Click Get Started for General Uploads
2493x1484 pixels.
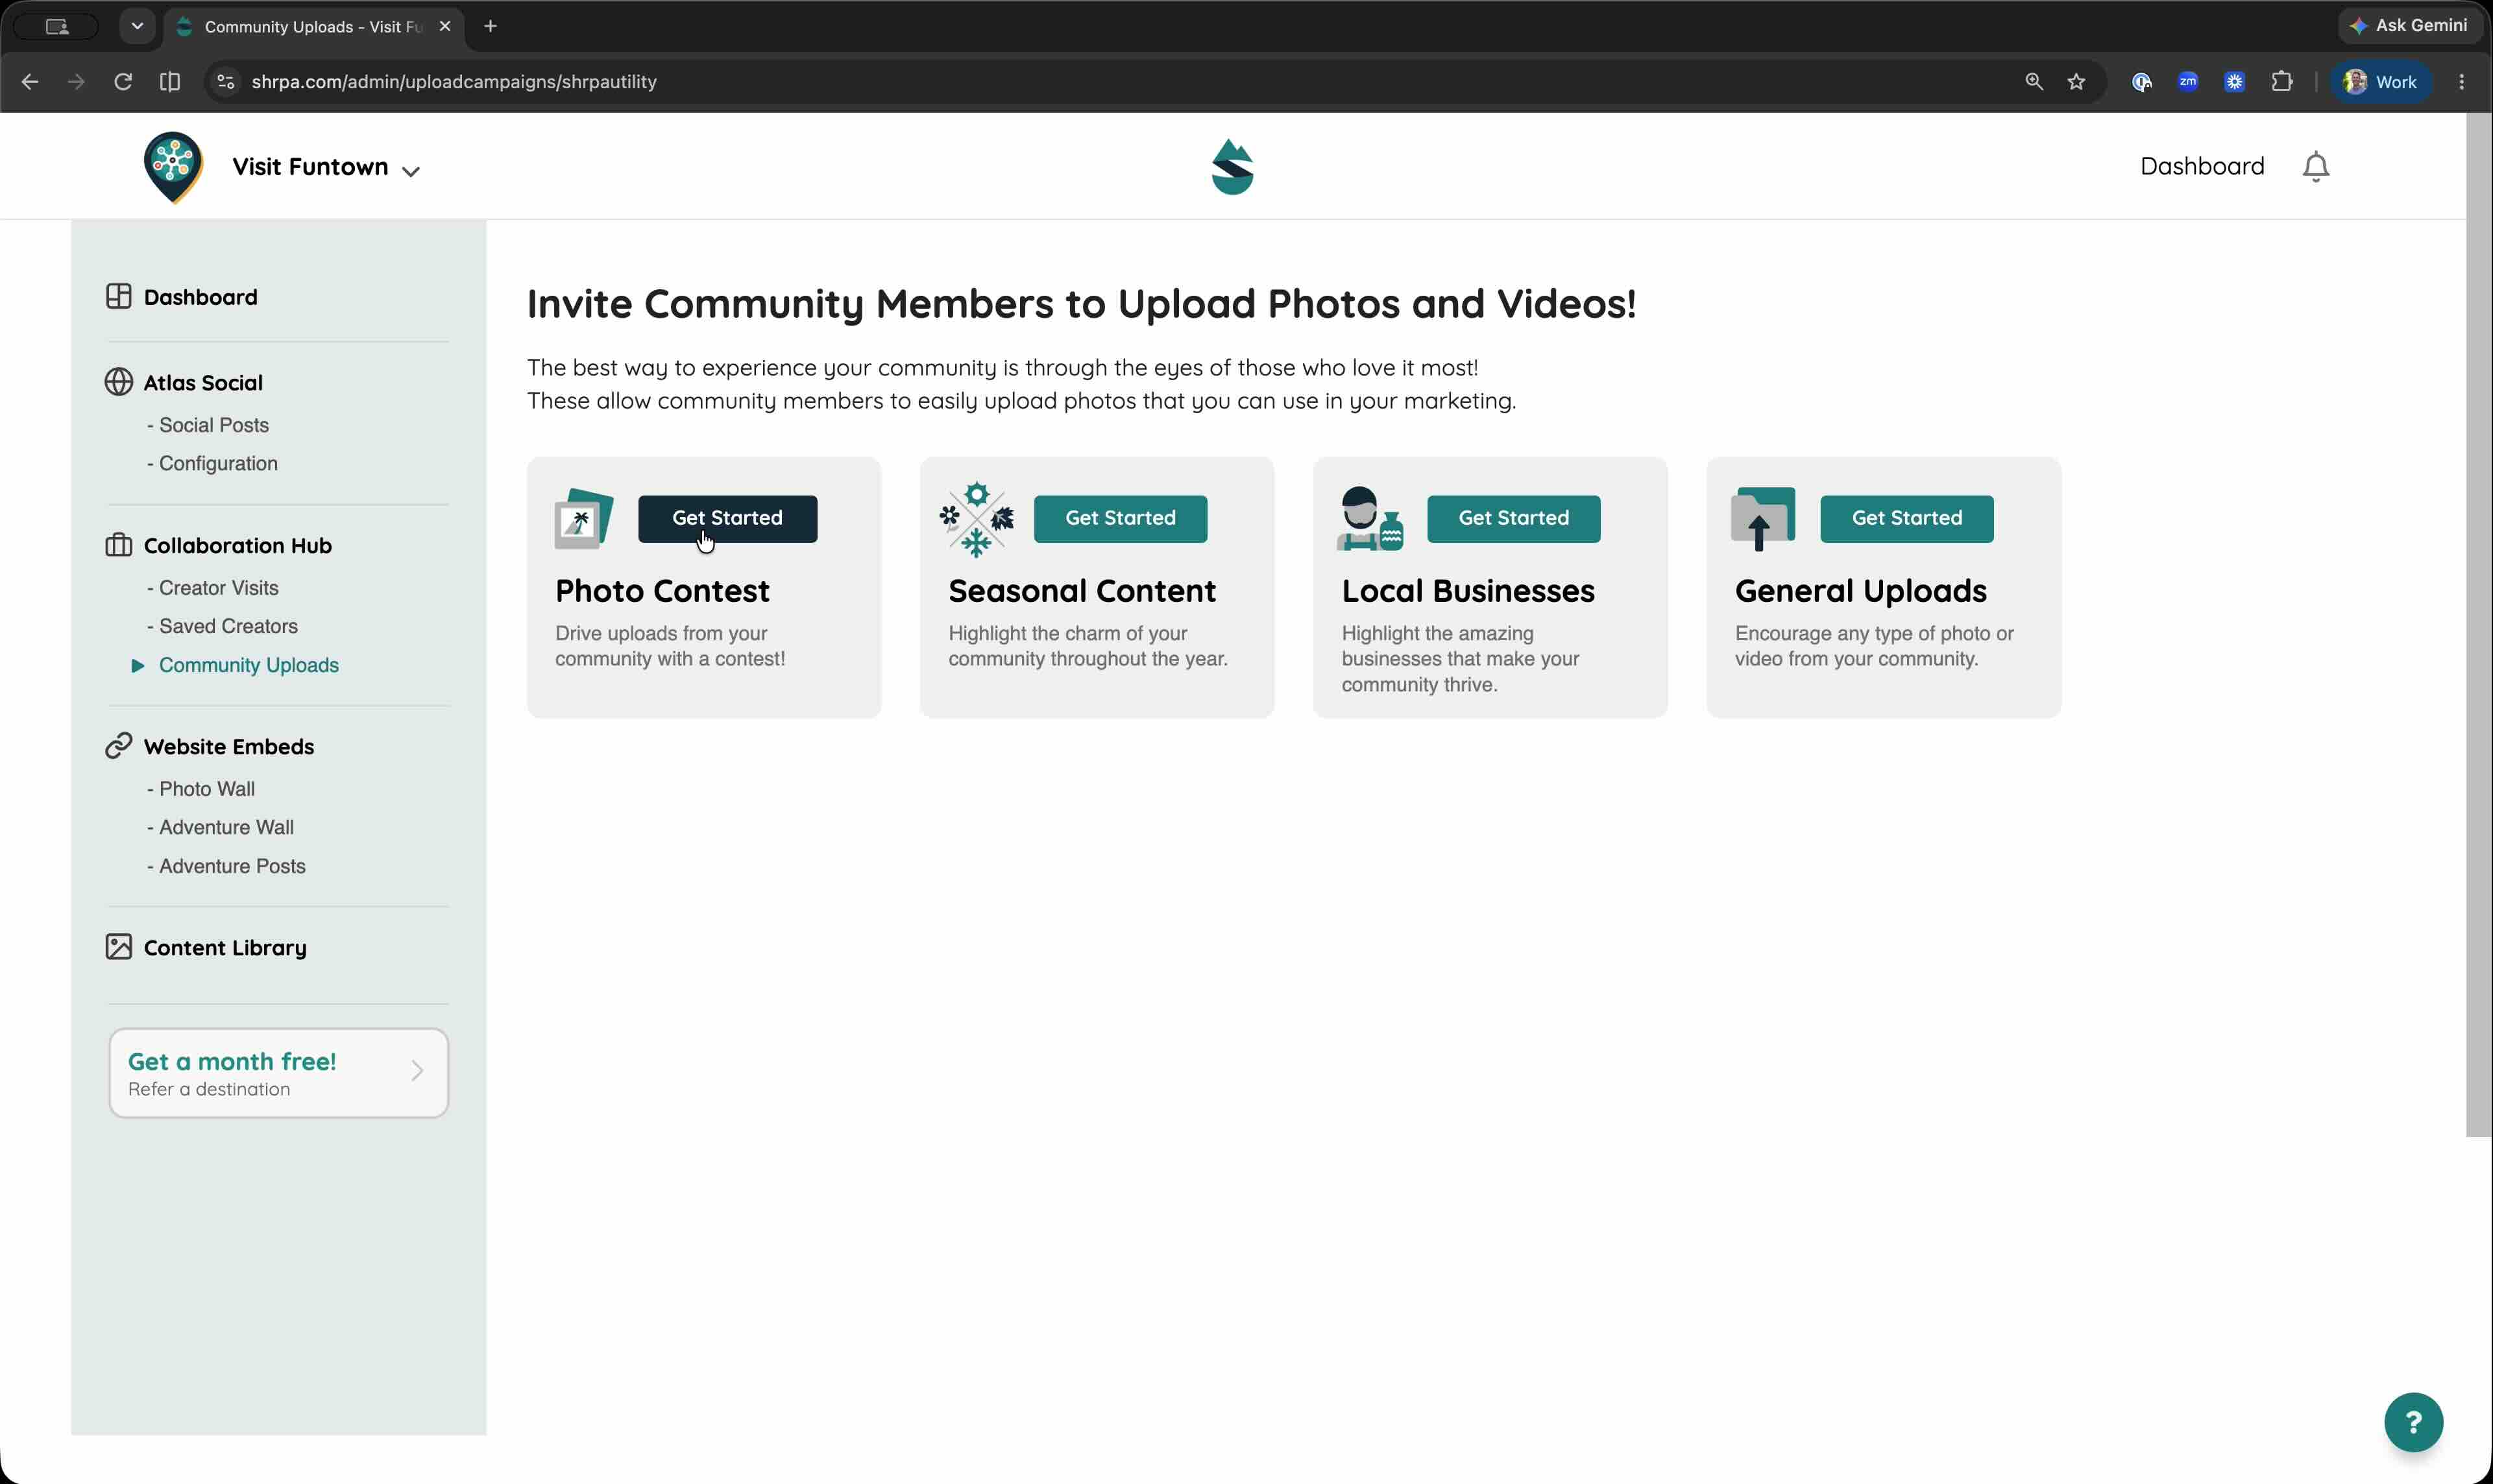pyautogui.click(x=1907, y=518)
